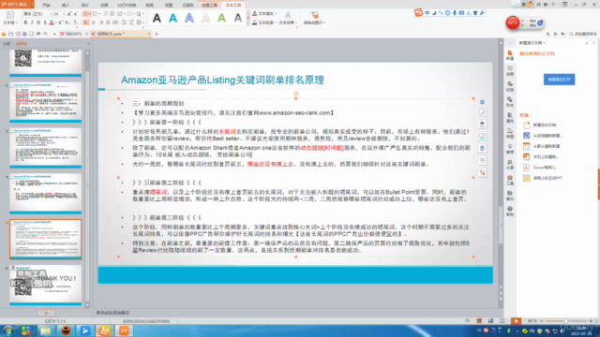Open a new document tab
Image resolution: width=600 pixels, height=337 pixels.
(x=157, y=34)
